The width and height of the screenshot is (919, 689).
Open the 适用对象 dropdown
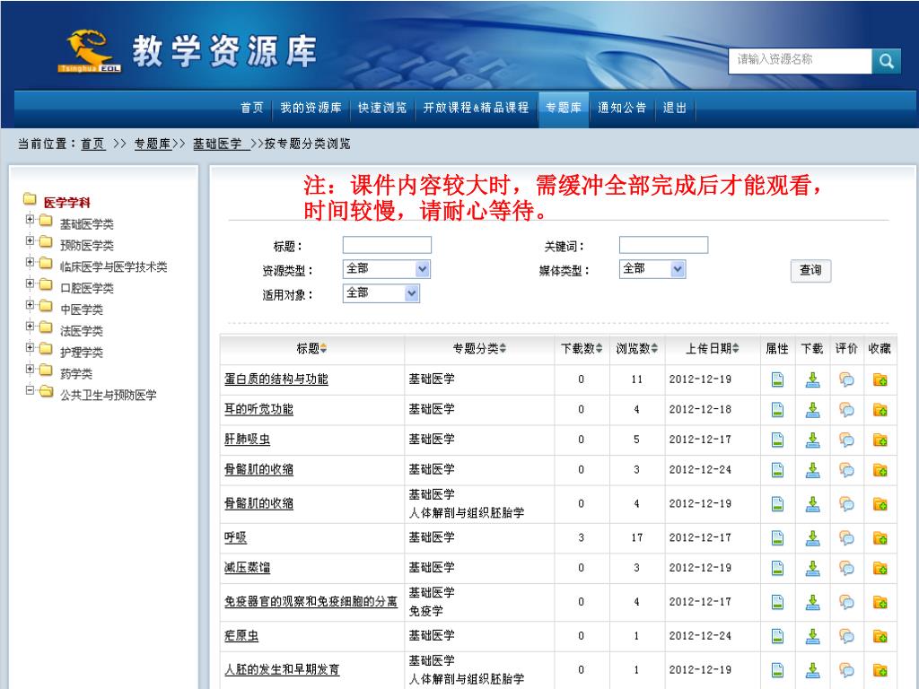click(x=411, y=293)
